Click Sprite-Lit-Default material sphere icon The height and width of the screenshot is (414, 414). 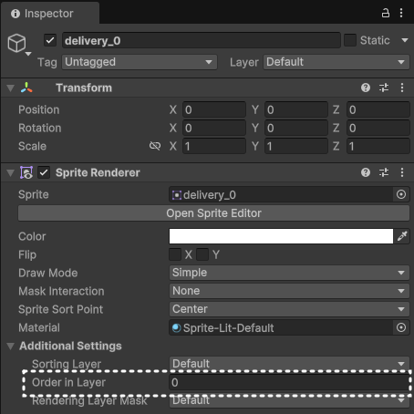click(176, 328)
